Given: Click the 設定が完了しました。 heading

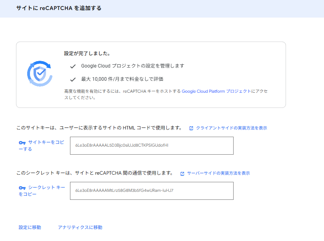Looking at the screenshot, I should 87,54.
